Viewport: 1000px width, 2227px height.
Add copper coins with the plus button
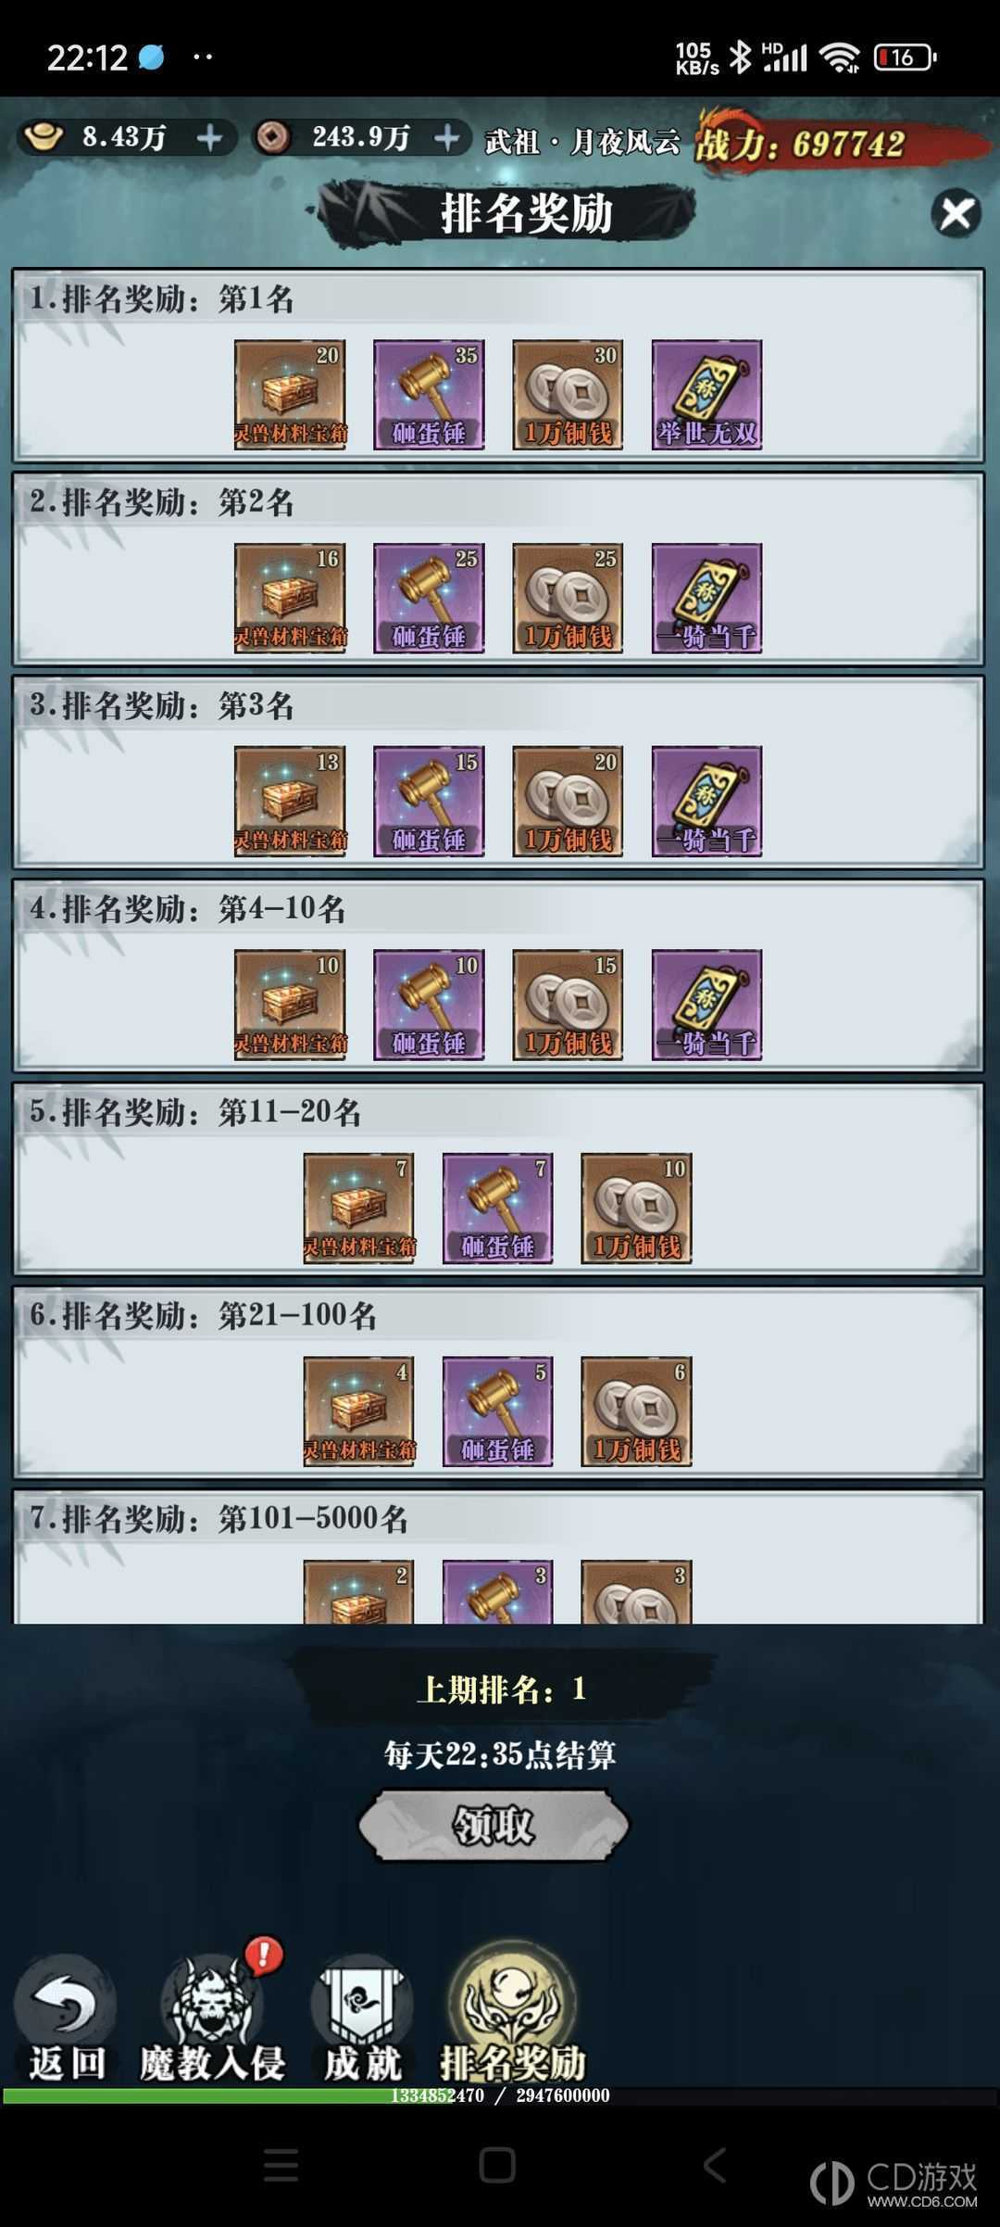pos(447,139)
